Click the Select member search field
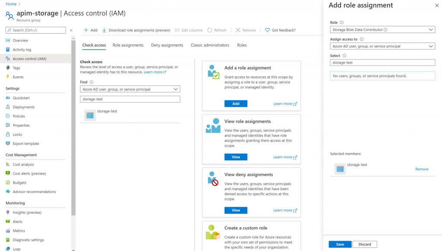442x251 pixels. 382,63
